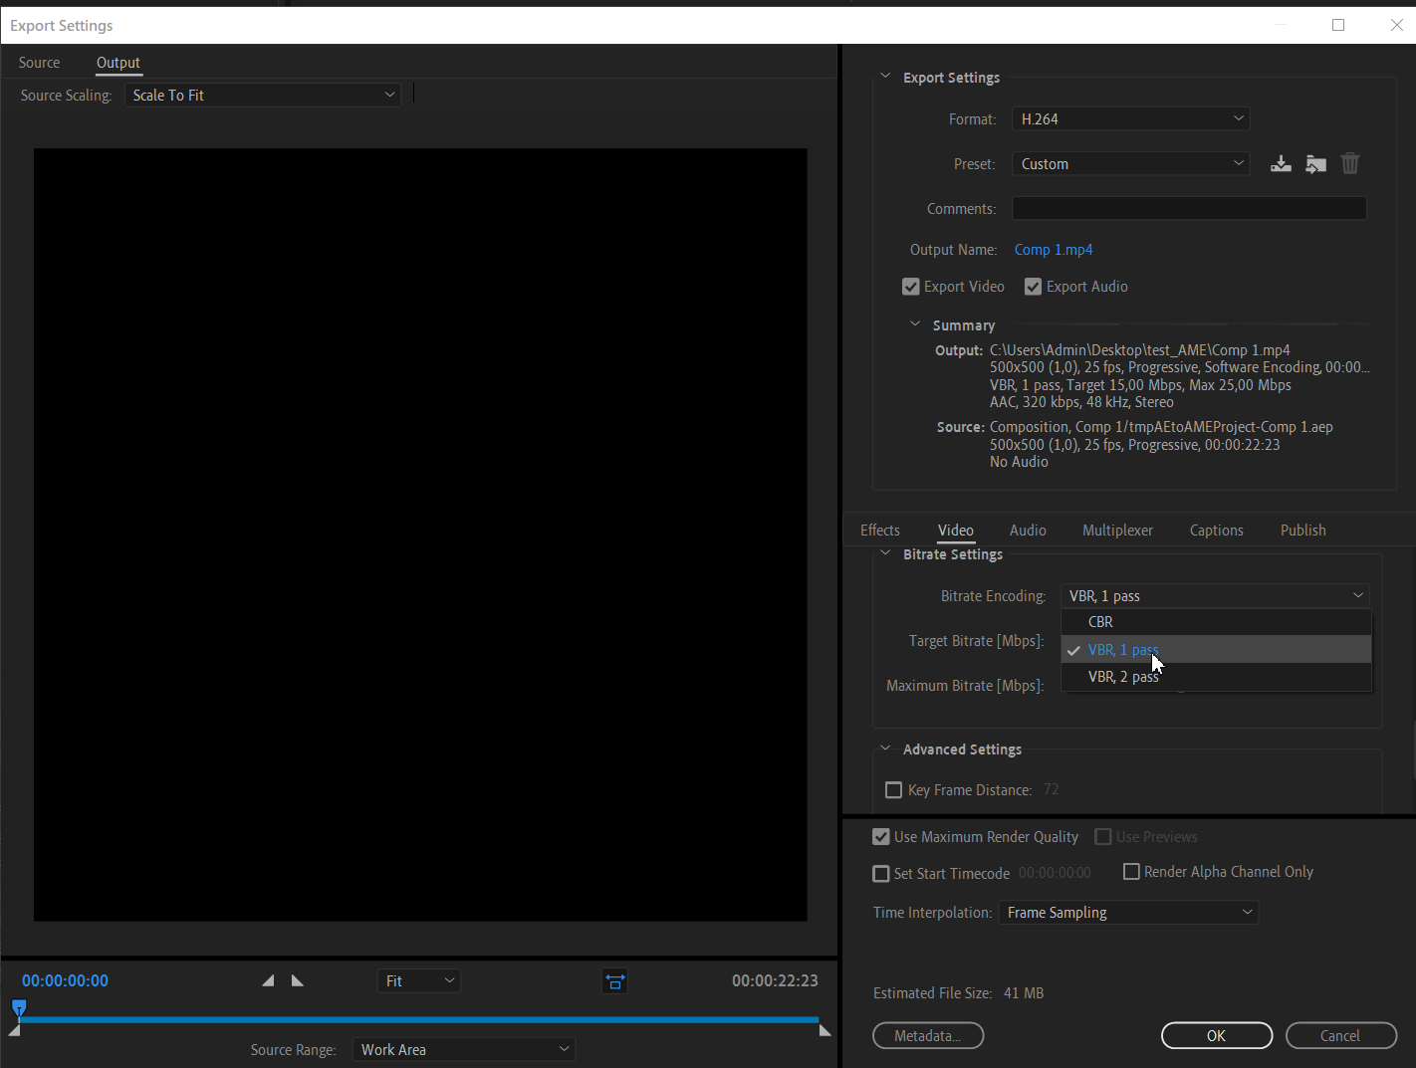This screenshot has height=1068, width=1416.
Task: Click the Set In Point triangle icon
Action: [268, 980]
